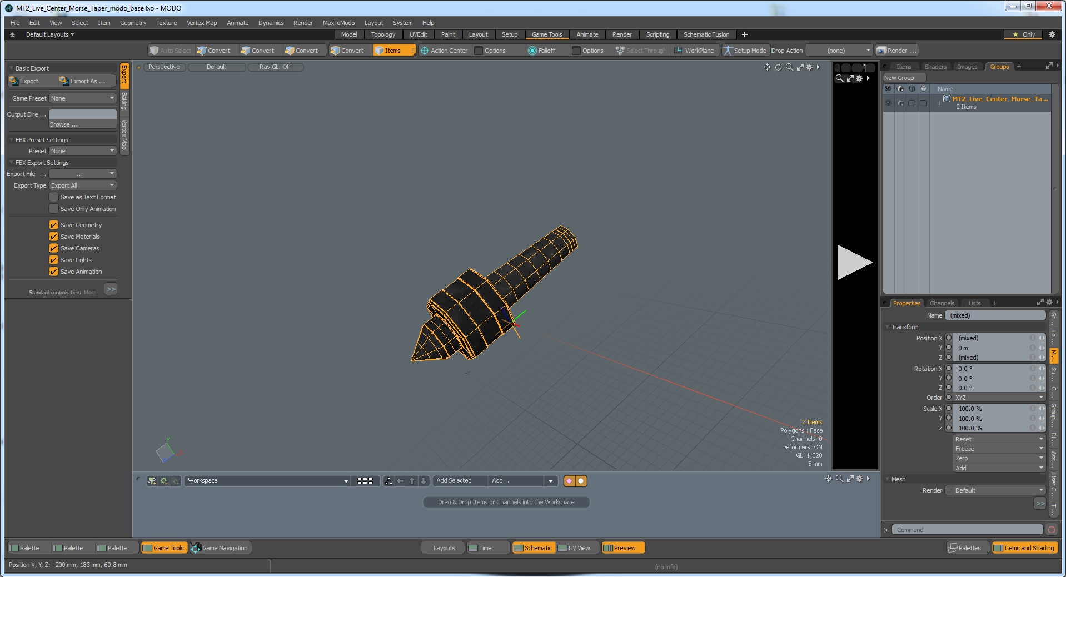Switch to the Shaders tab
This screenshot has width=1066, height=643.
pos(935,67)
